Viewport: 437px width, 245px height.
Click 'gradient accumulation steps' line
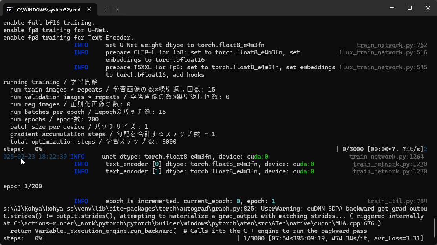coord(113,134)
